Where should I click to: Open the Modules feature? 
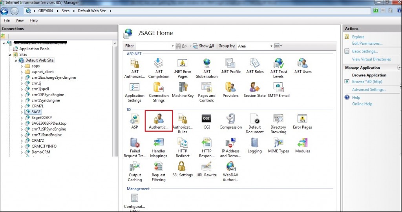tap(303, 145)
